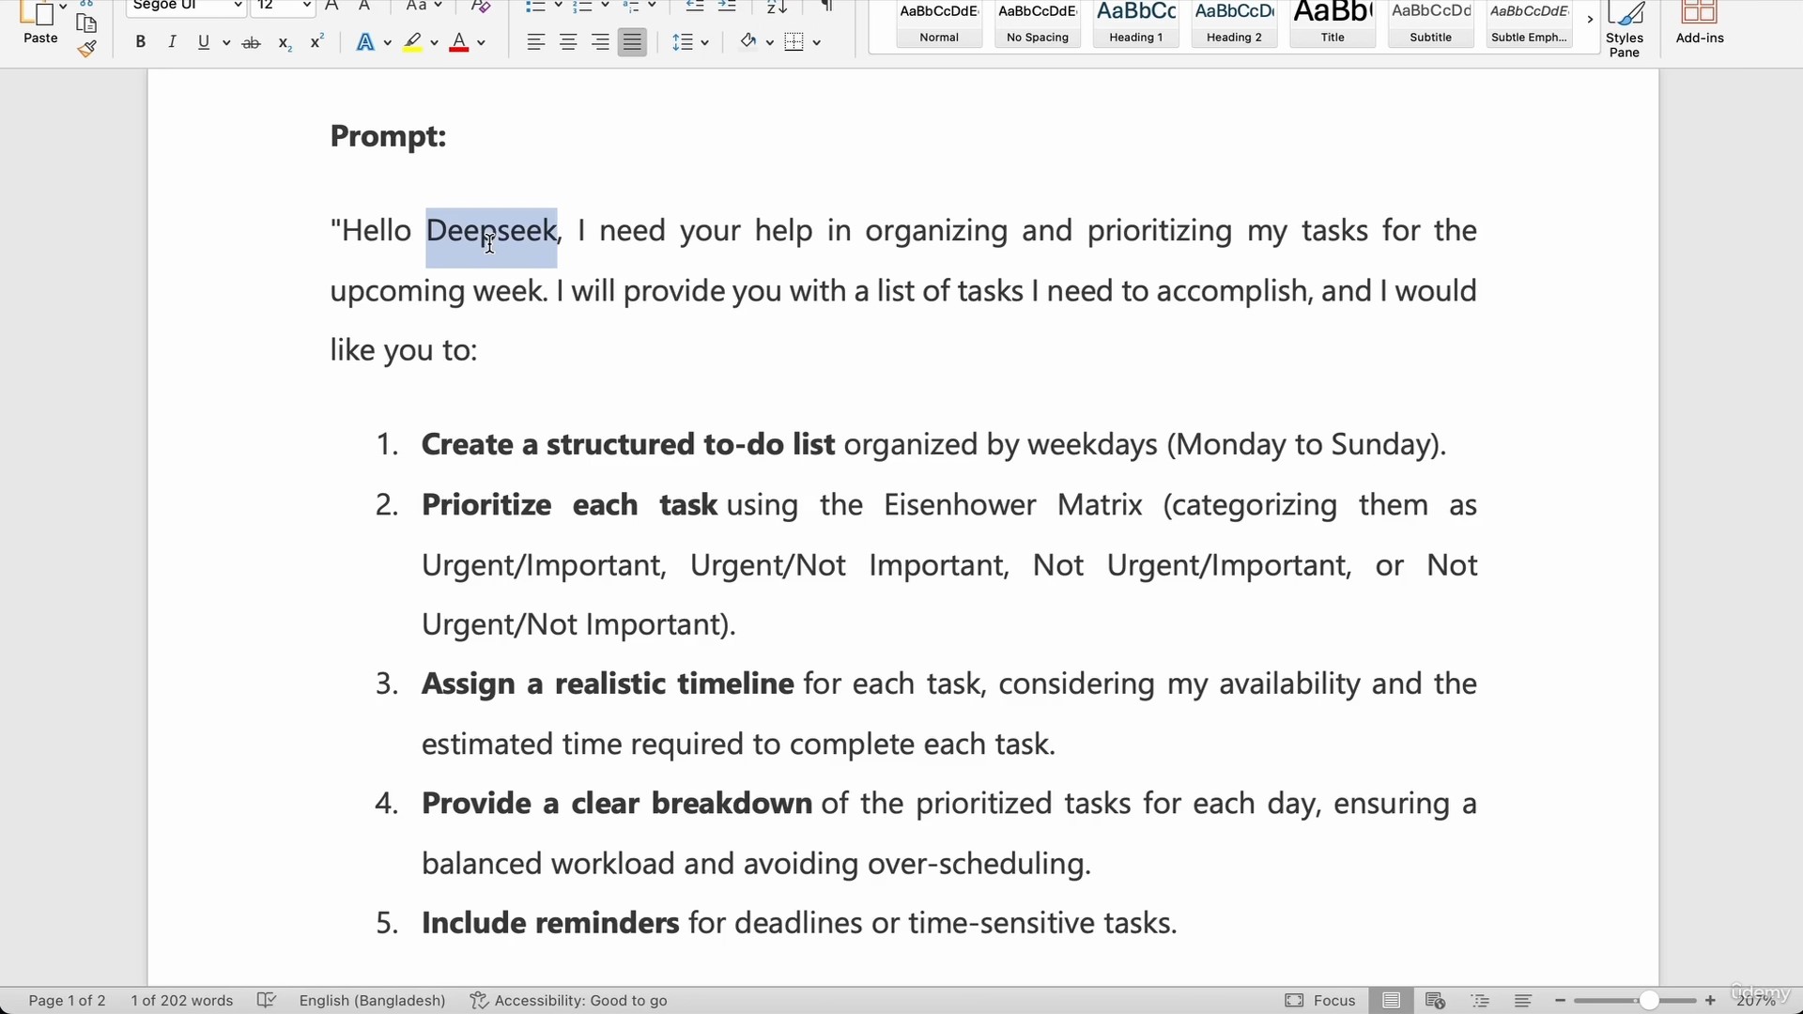Image resolution: width=1803 pixels, height=1014 pixels.
Task: Click the 1 of 202 words count
Action: coord(182,1001)
